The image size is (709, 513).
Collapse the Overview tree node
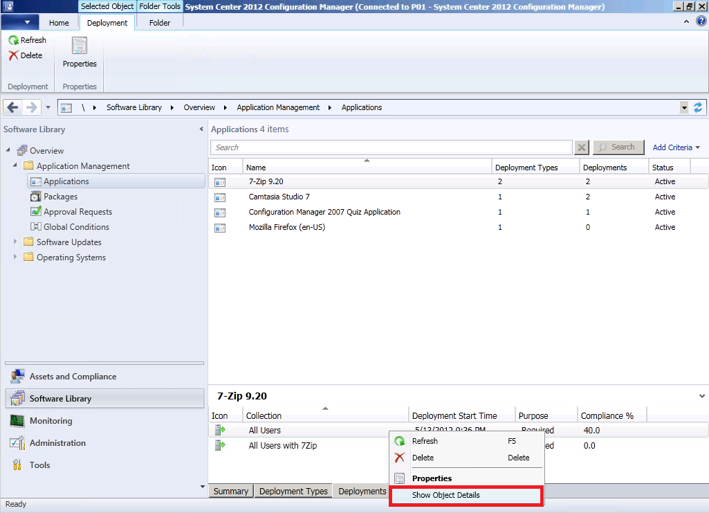click(x=8, y=150)
